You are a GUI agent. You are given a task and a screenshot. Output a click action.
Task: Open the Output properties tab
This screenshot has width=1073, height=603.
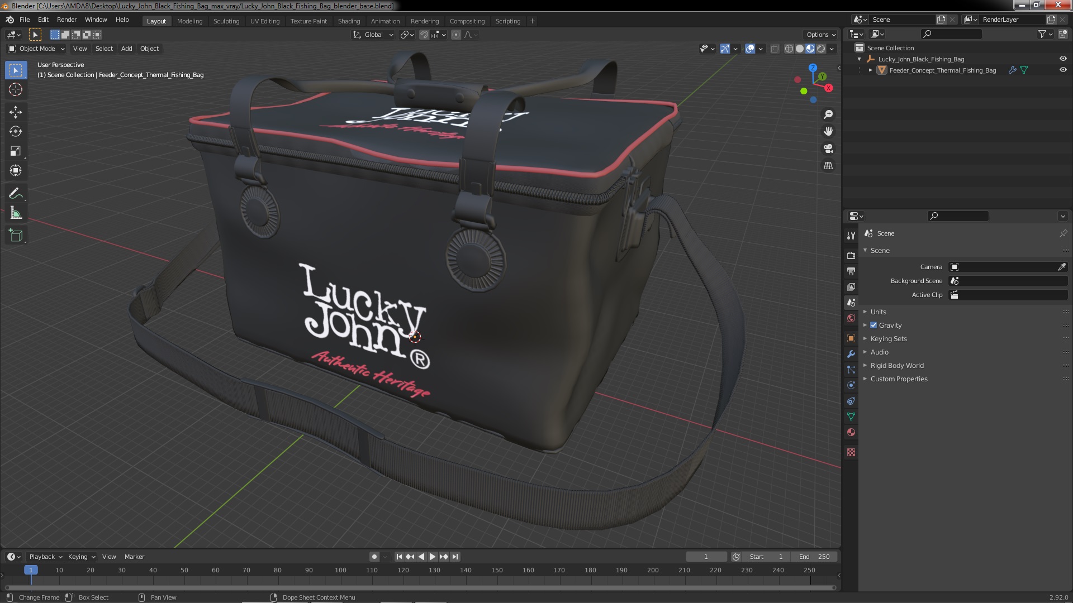click(x=851, y=271)
